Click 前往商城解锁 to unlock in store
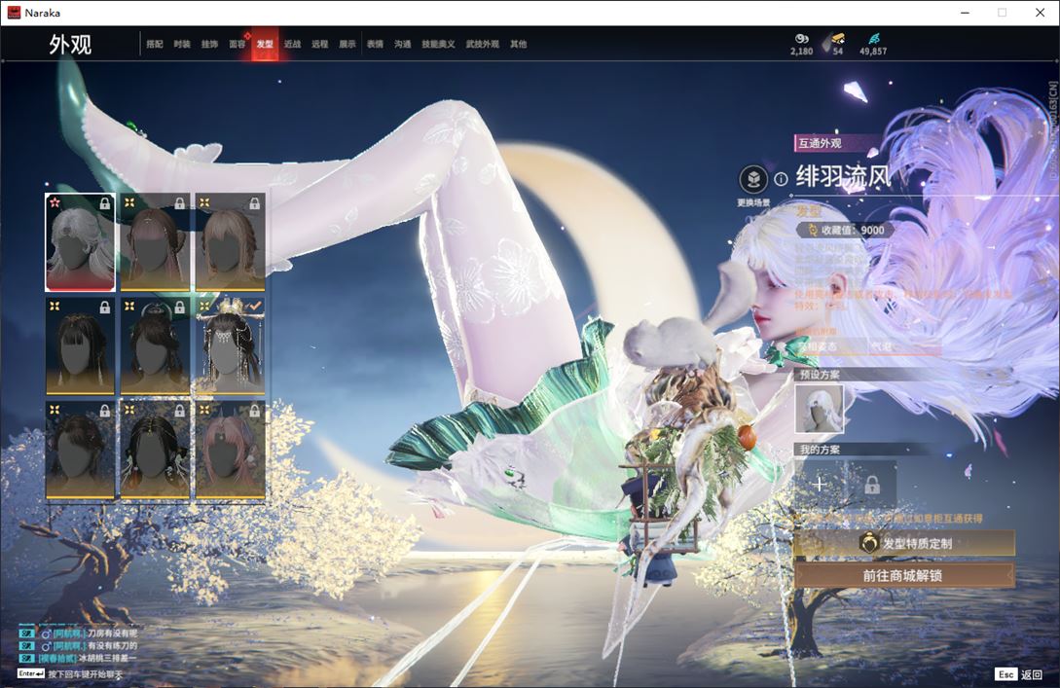This screenshot has height=688, width=1060. click(904, 576)
